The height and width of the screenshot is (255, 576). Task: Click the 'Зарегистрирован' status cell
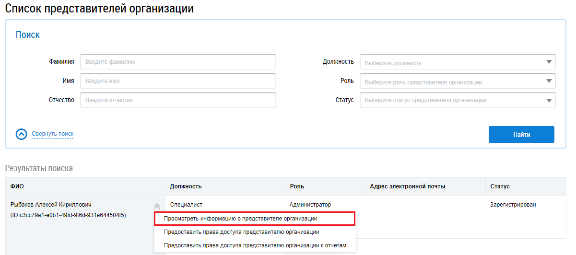point(513,205)
